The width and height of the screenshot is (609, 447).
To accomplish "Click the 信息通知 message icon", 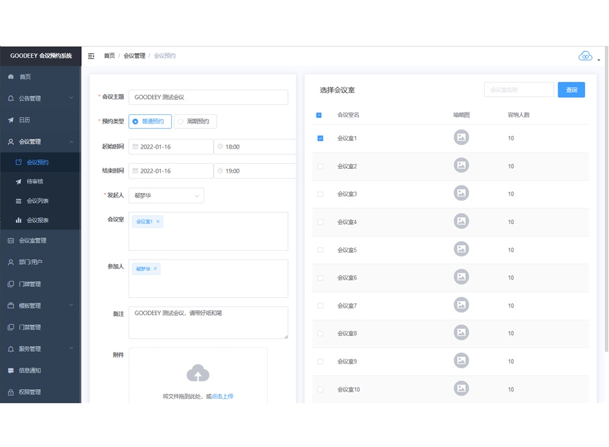I will coord(11,370).
